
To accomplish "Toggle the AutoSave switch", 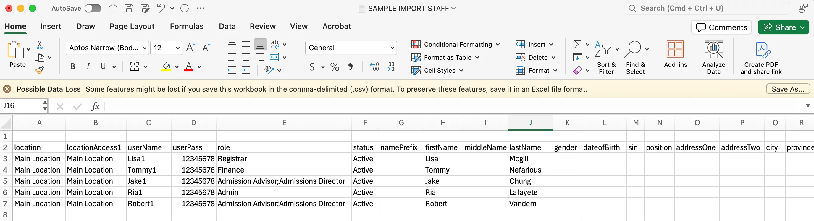I will click(x=93, y=8).
